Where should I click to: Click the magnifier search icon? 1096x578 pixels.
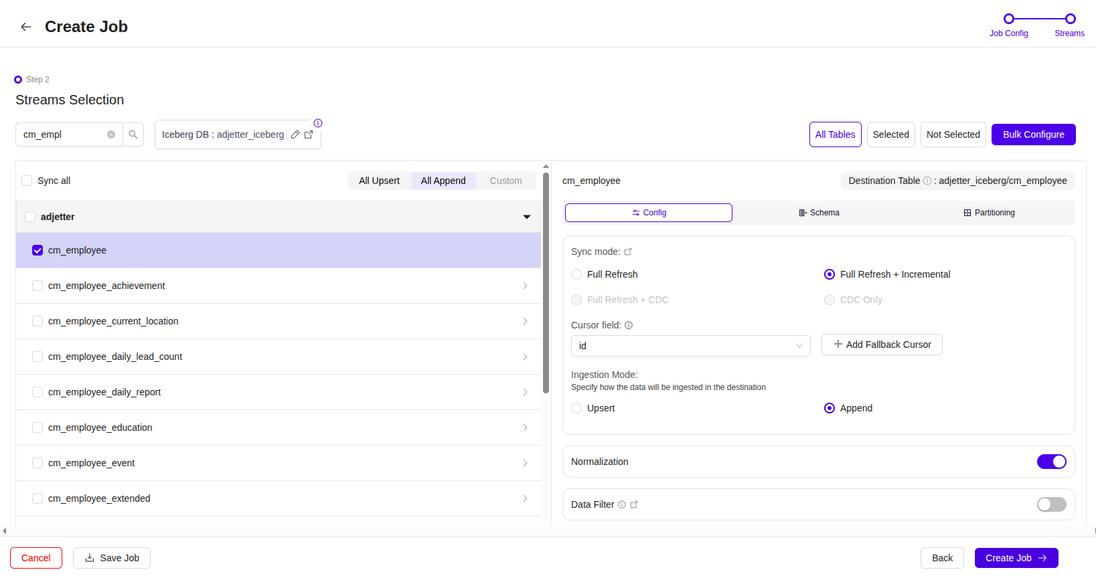[133, 134]
